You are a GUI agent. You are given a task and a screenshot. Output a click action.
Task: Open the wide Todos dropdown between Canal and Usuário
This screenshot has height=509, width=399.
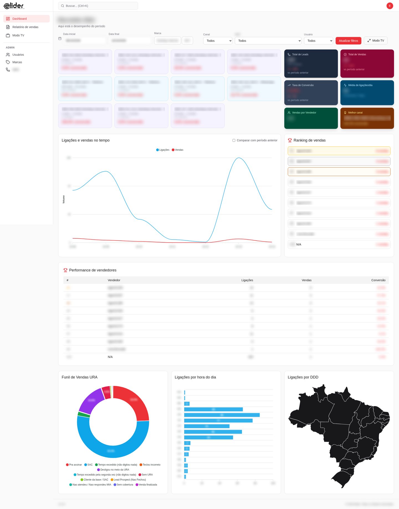pos(268,41)
